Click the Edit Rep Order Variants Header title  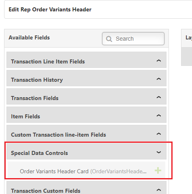pos(50,10)
